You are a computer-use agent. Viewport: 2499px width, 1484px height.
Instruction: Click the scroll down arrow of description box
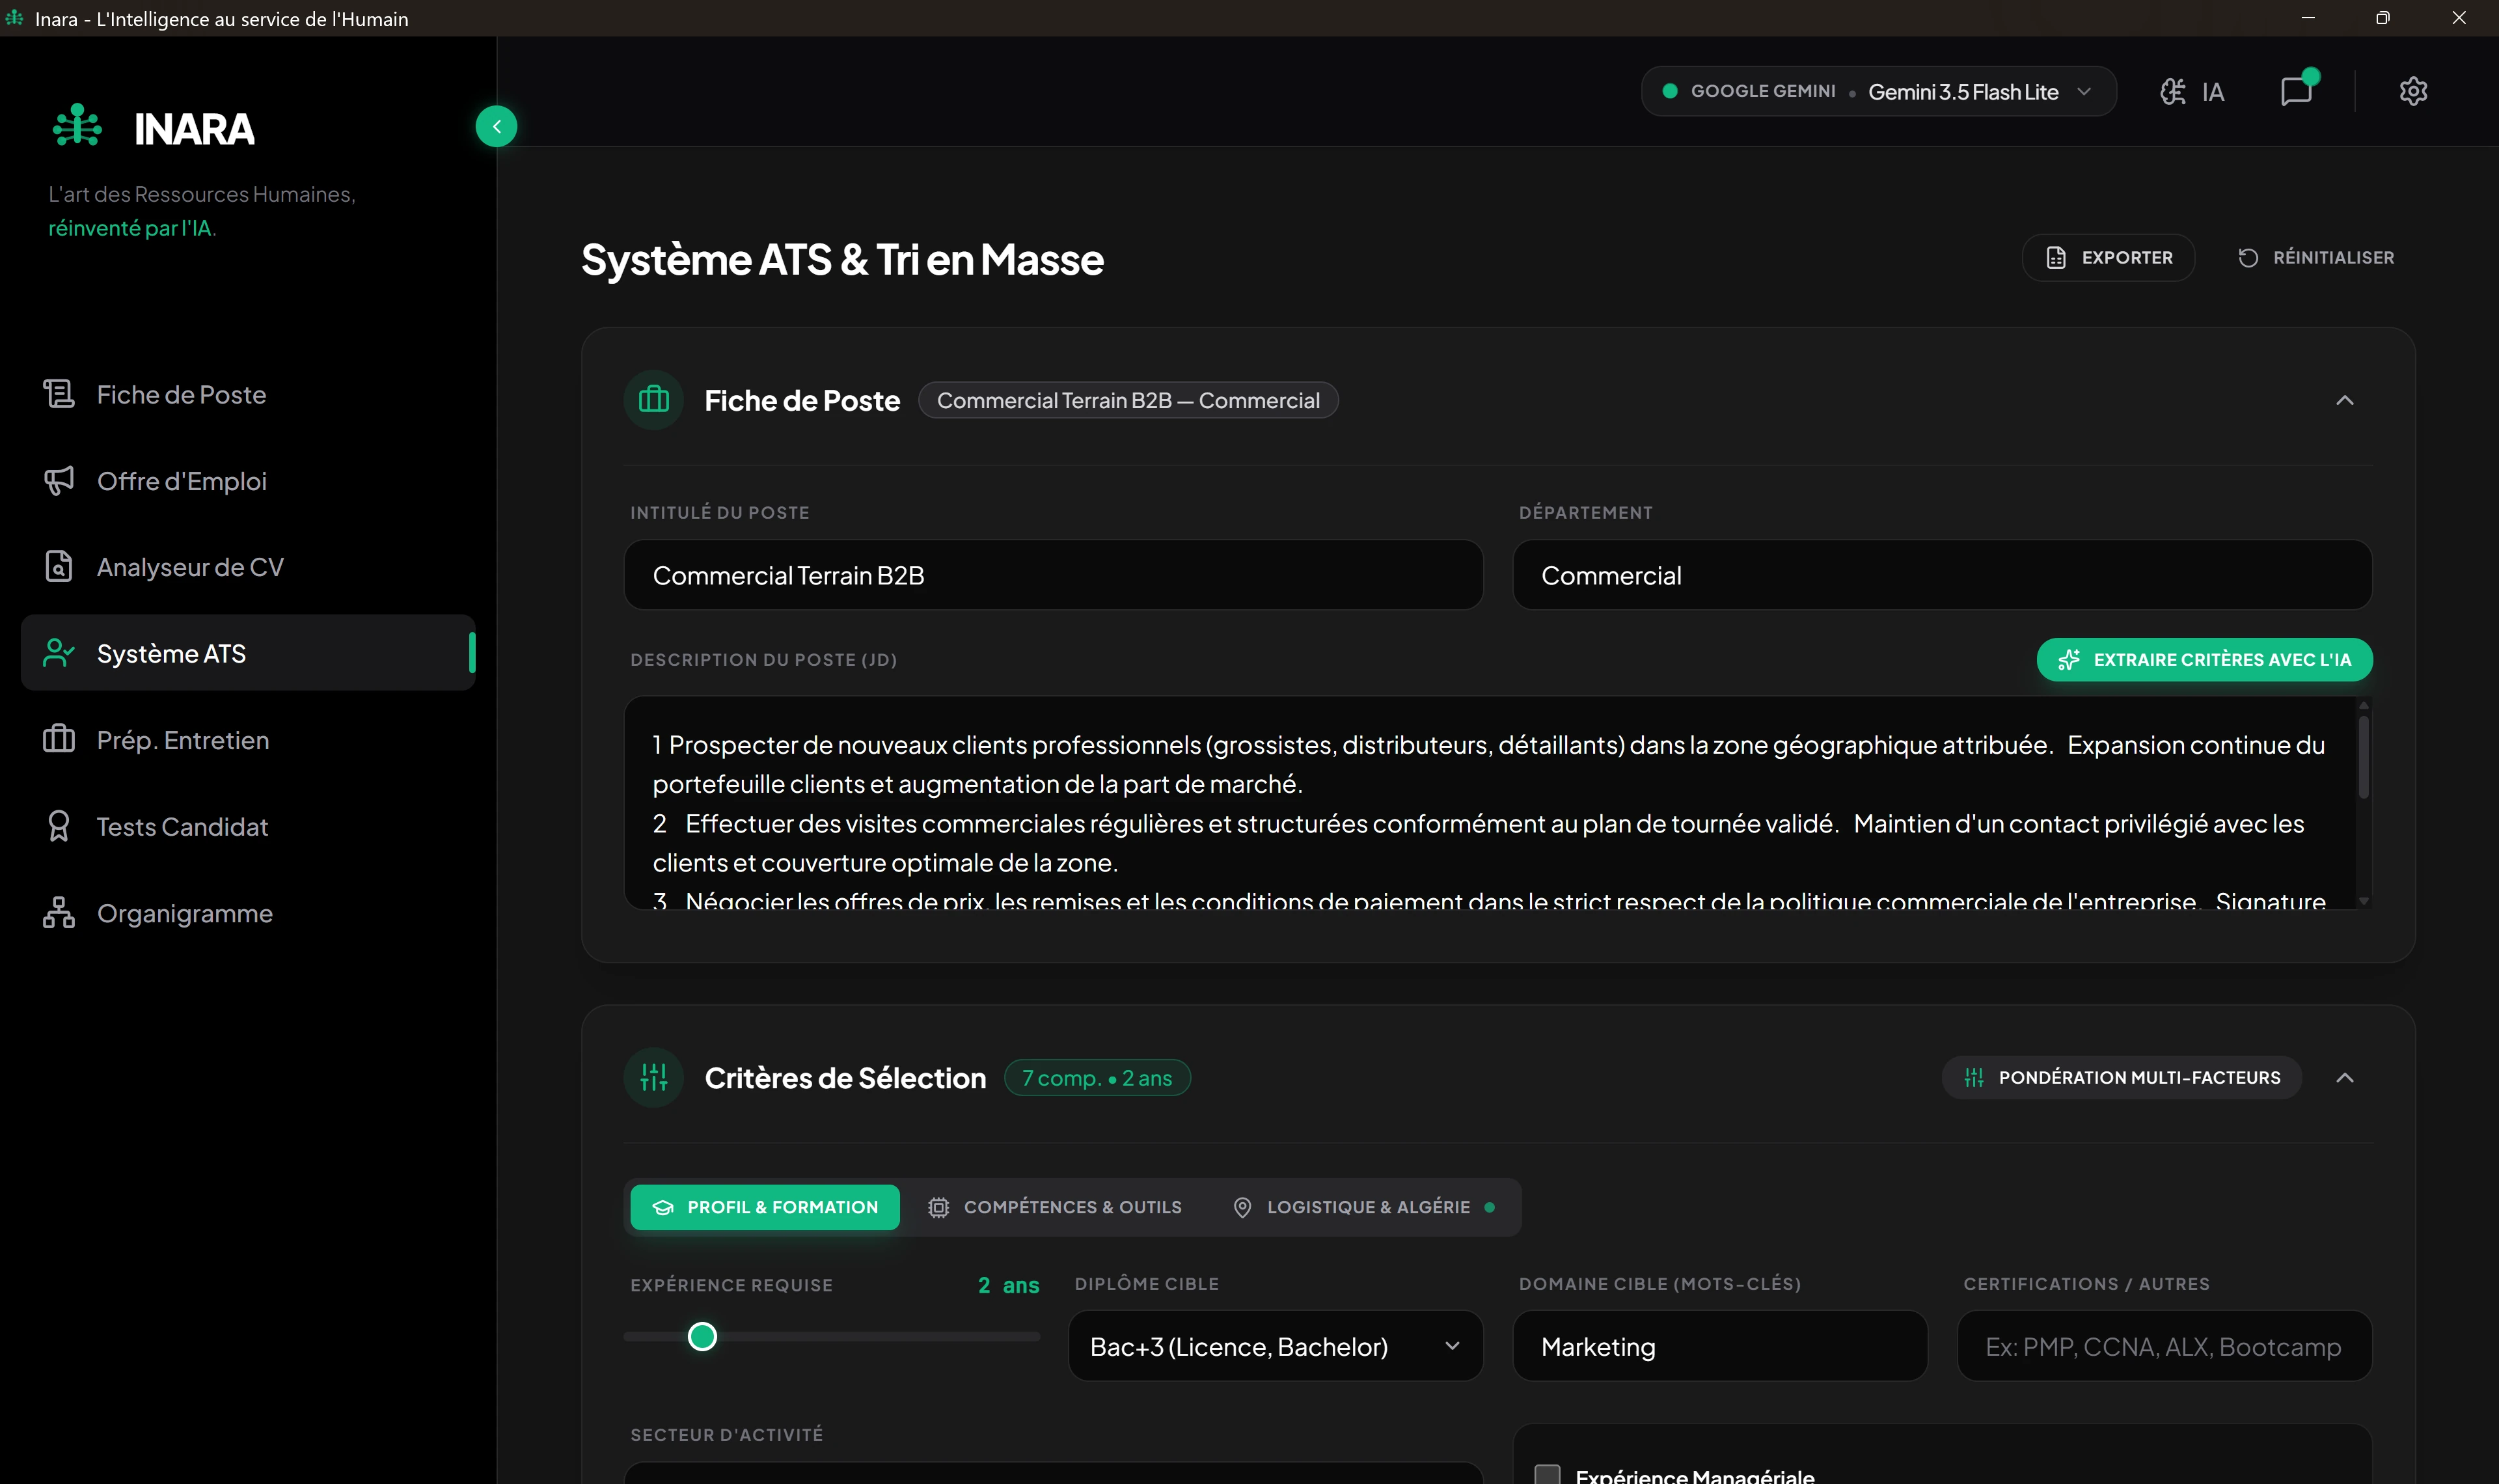point(2364,901)
